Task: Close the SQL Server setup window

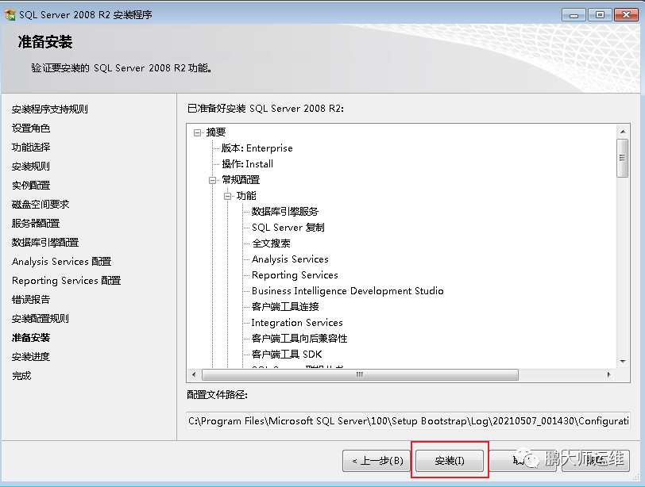Action: pos(626,15)
